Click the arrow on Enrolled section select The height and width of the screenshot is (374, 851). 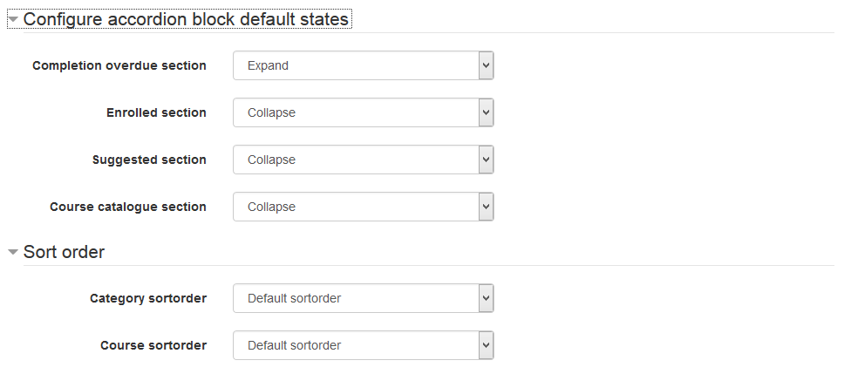coord(486,112)
